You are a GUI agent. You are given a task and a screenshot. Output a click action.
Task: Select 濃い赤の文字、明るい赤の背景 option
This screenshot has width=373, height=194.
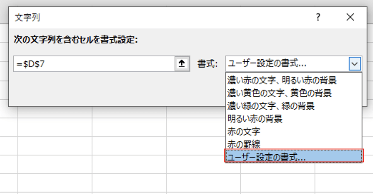coord(293,80)
